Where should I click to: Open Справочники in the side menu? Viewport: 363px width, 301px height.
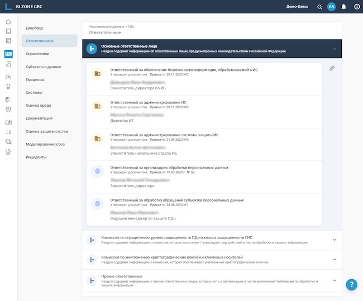click(37, 54)
